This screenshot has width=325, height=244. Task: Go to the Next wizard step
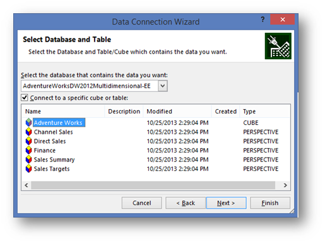click(x=227, y=203)
